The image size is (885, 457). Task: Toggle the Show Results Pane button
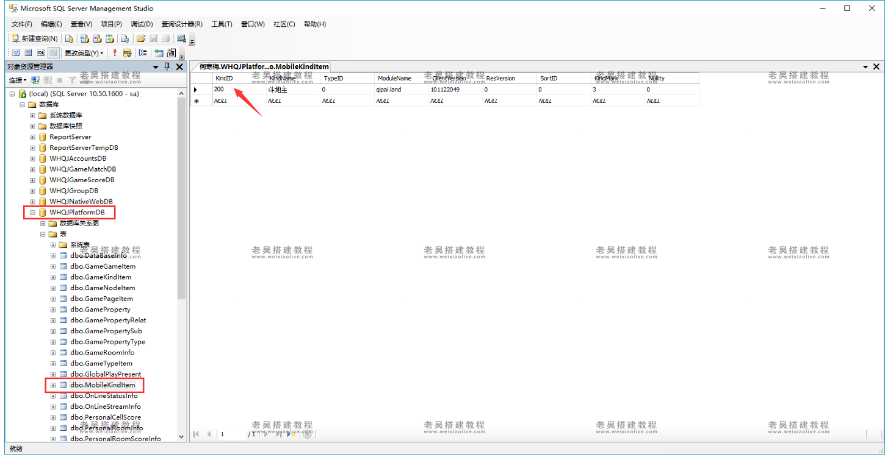(53, 53)
